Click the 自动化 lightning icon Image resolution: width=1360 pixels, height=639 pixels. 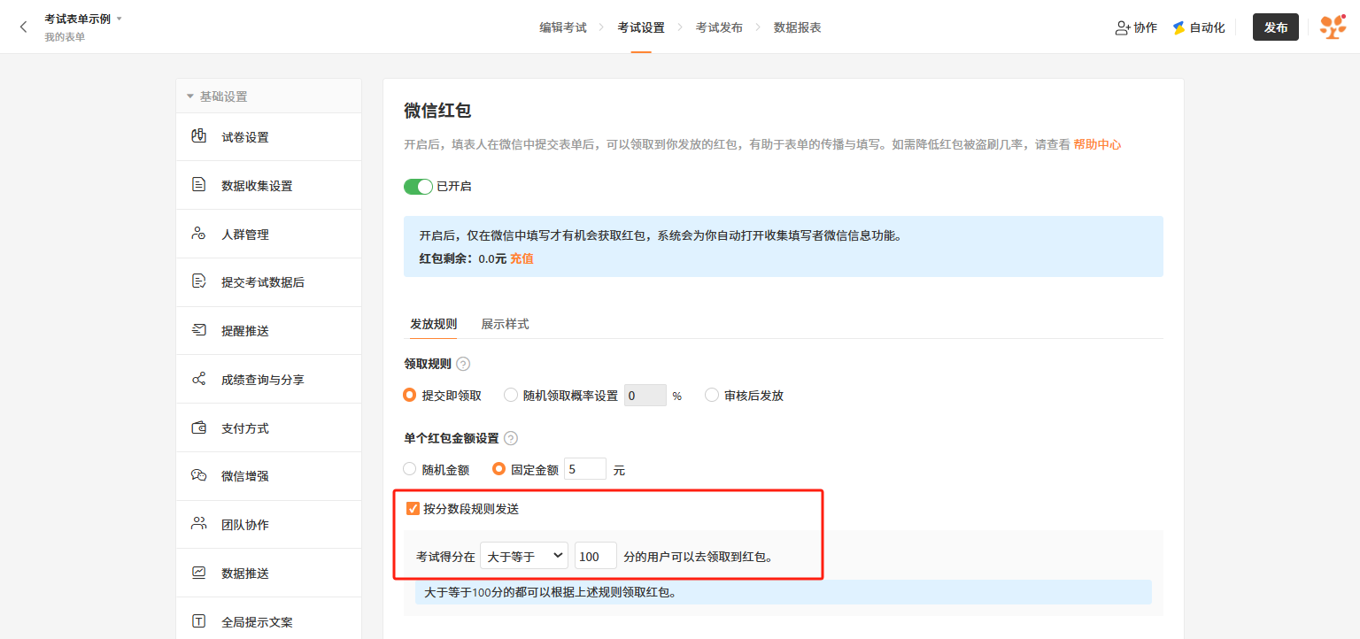point(1178,27)
